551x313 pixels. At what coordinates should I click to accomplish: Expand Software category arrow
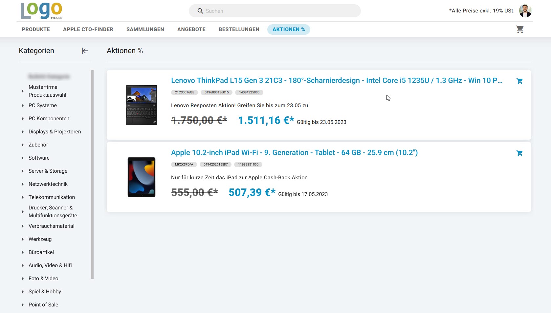(23, 158)
